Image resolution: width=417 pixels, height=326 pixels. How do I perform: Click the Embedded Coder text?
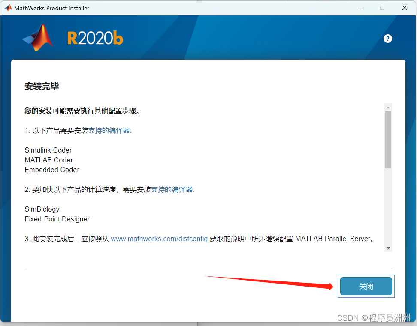click(x=52, y=170)
